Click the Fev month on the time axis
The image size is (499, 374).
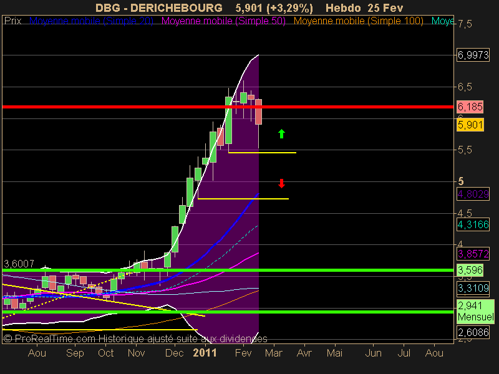[243, 353]
